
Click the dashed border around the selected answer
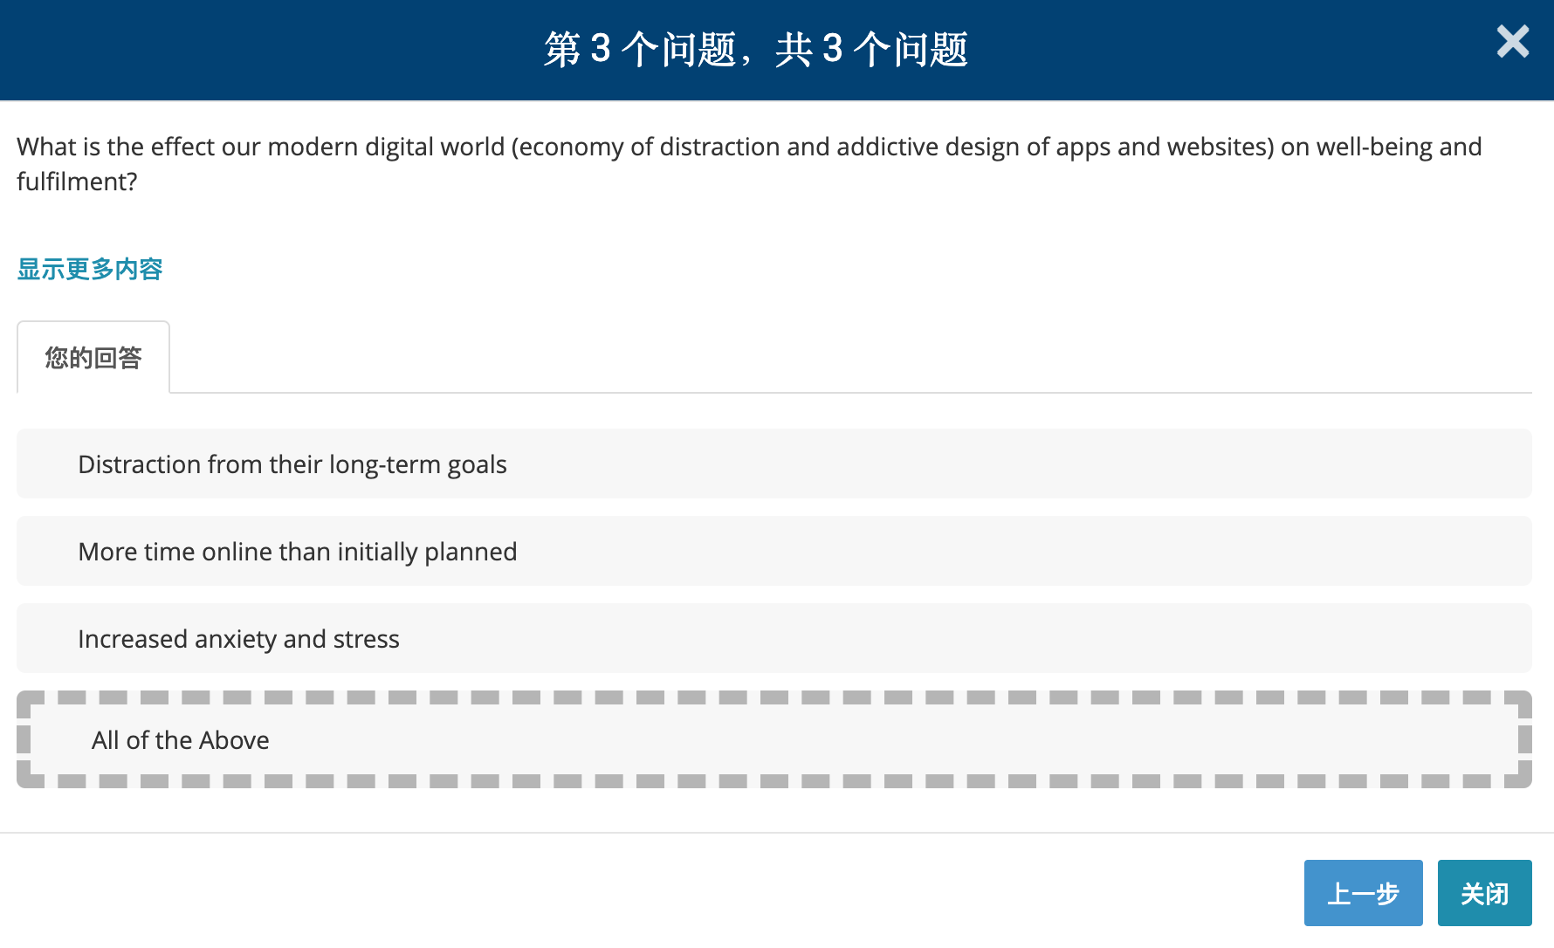coord(773,697)
